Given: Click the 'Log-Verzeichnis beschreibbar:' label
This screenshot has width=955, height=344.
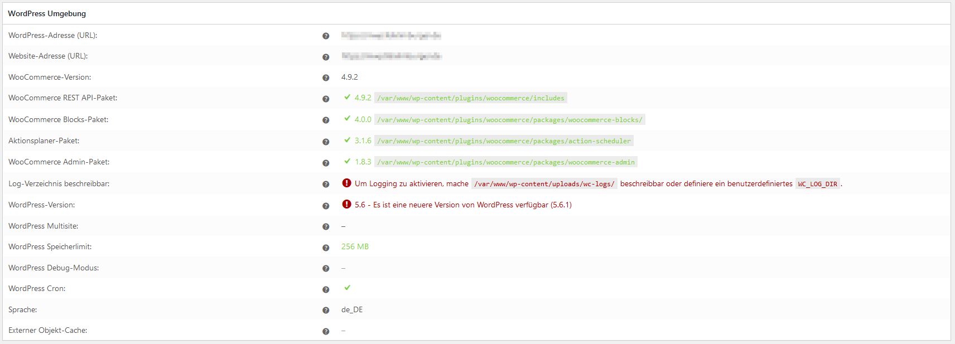Looking at the screenshot, I should click(x=59, y=183).
